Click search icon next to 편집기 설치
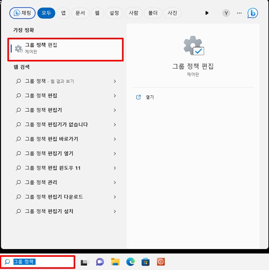The width and height of the screenshot is (269, 270). click(x=18, y=212)
